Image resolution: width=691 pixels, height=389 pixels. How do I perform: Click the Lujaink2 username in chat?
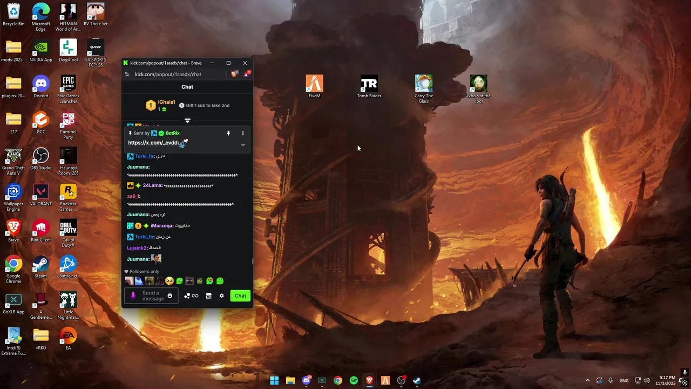click(137, 248)
